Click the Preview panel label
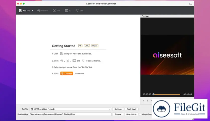The height and width of the screenshot is (121, 210). pos(145,16)
